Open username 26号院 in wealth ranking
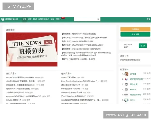151x121 pixels. 133,74
